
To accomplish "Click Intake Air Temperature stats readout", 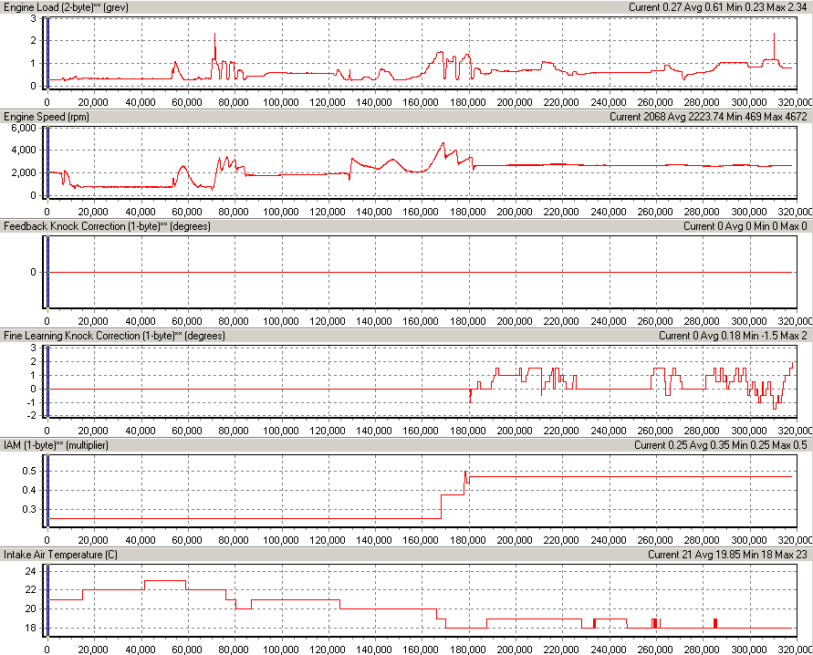I will pyautogui.click(x=728, y=555).
